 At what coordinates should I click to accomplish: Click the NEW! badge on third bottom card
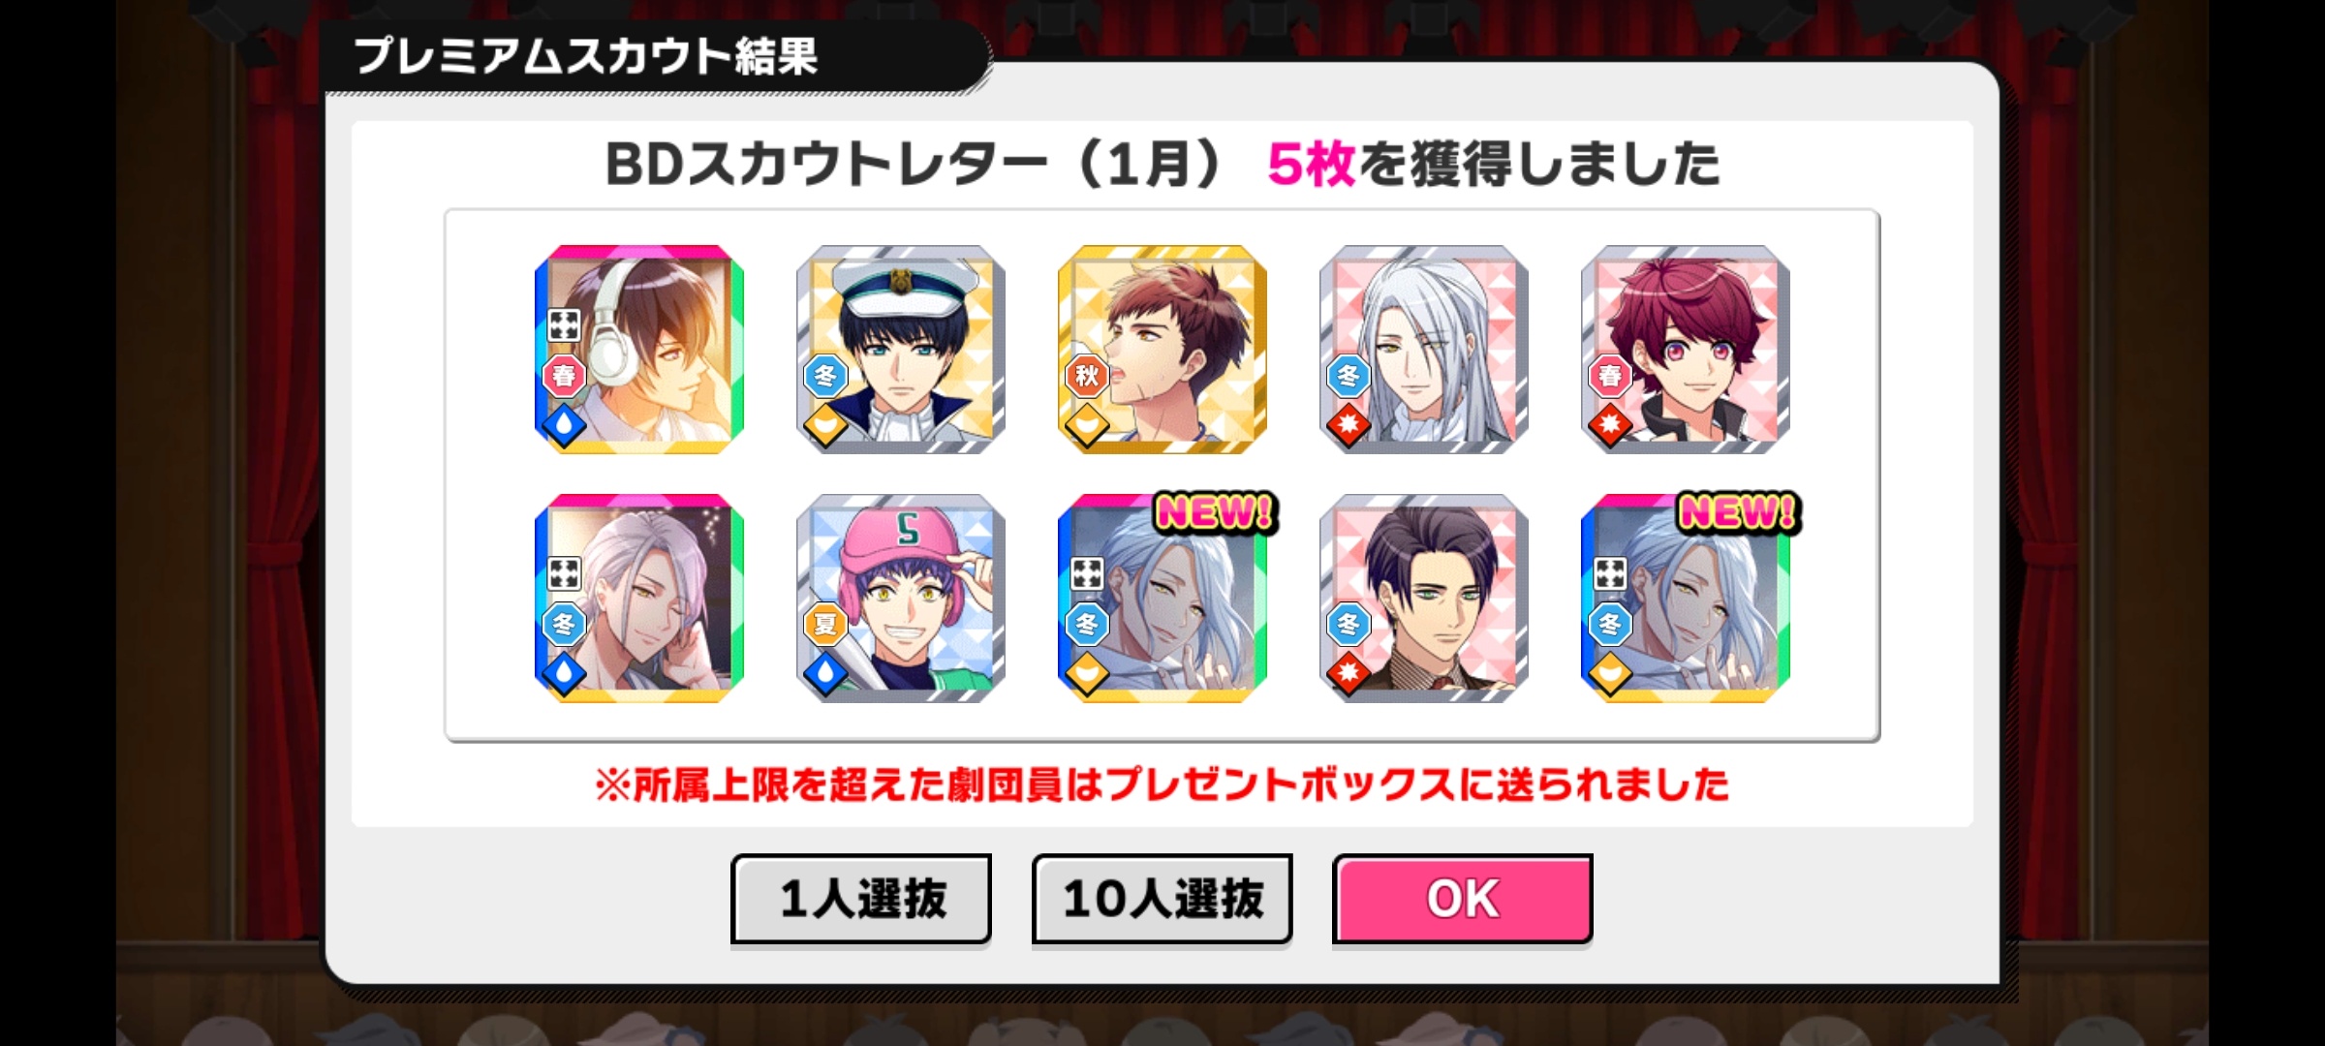[1216, 512]
